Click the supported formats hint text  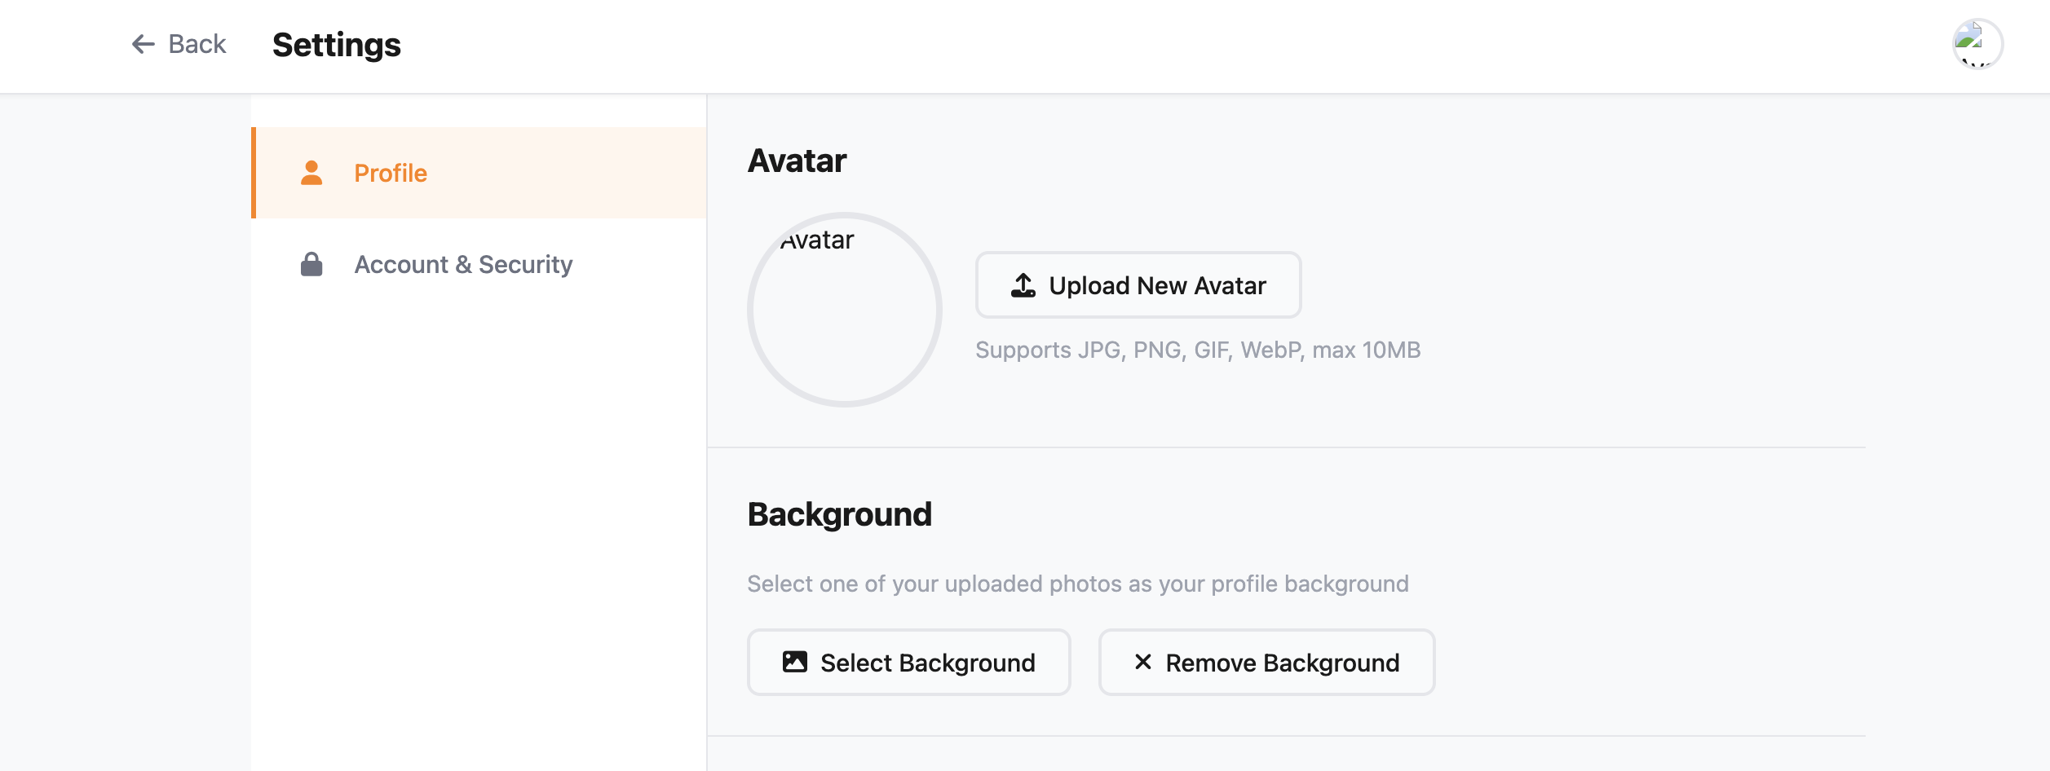pos(1198,350)
